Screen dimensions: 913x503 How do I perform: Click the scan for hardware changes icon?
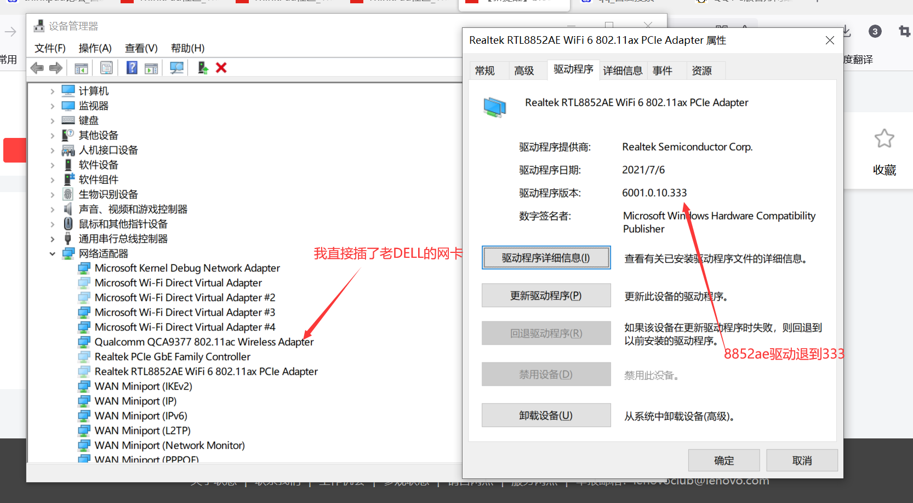pos(176,68)
